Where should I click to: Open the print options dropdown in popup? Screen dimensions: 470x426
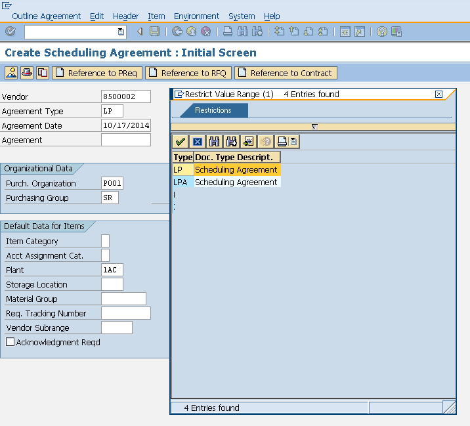click(294, 142)
